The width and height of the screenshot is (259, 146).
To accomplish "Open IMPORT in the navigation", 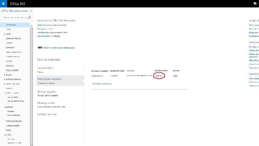I will 9,43.
